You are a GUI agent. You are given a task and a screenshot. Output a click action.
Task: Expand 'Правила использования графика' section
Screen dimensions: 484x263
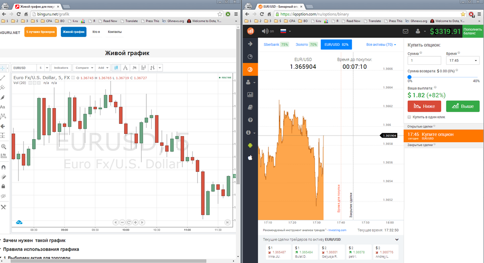click(40, 249)
